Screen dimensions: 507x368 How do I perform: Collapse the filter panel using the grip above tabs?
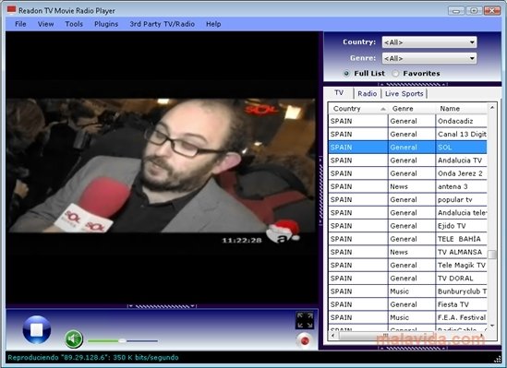412,84
